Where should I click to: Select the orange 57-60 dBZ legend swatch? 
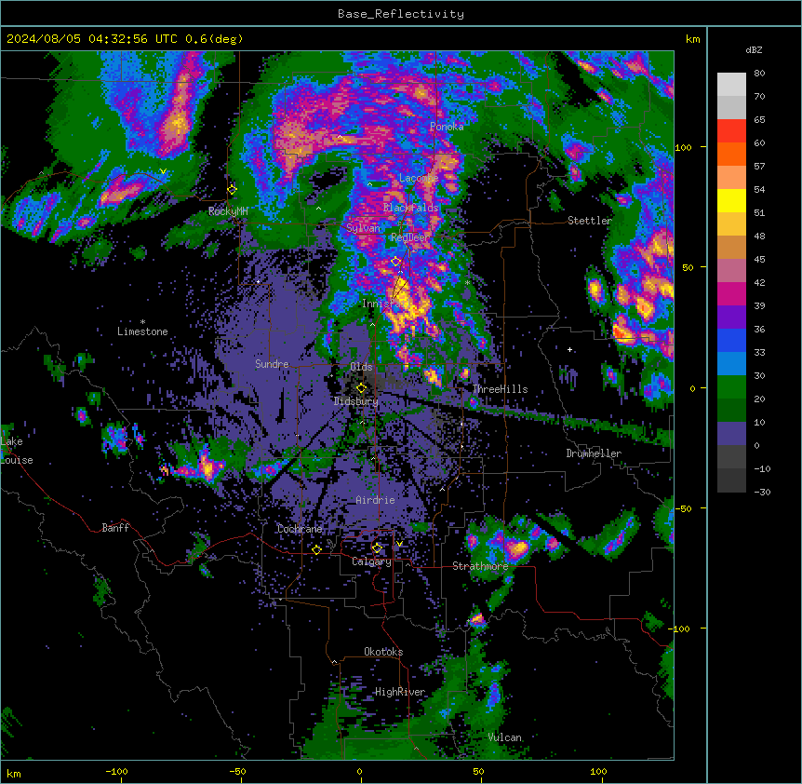[x=731, y=154]
